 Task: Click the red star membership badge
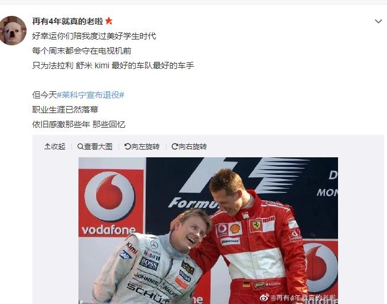tap(109, 21)
